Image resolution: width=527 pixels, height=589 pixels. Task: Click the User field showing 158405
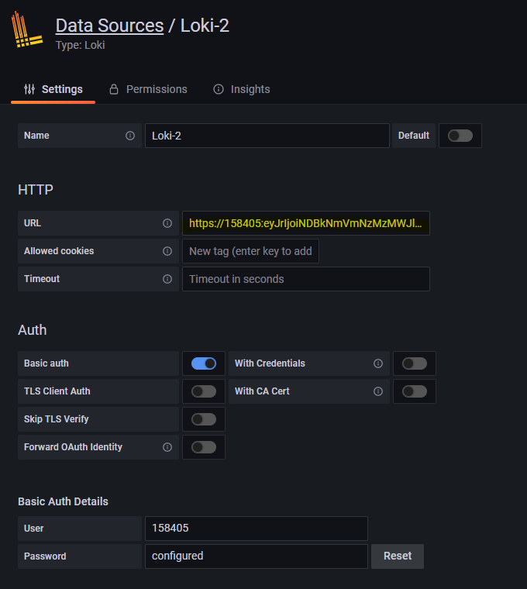click(257, 528)
